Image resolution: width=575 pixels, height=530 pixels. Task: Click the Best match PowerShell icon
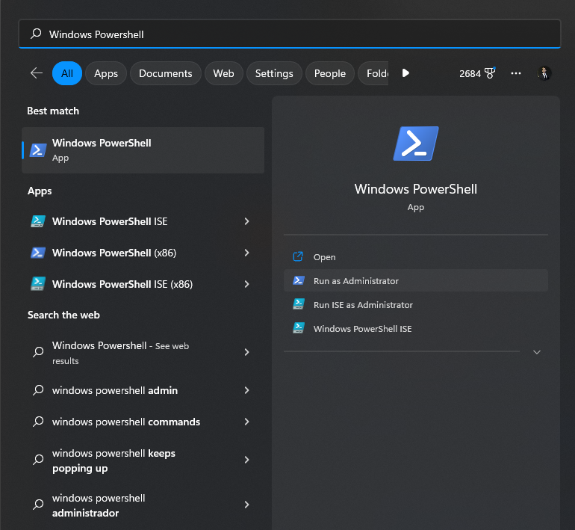(38, 150)
